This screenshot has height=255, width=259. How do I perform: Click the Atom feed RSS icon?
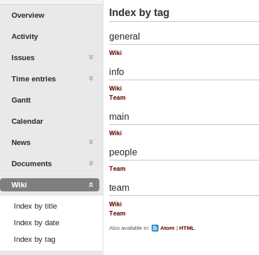click(x=155, y=228)
